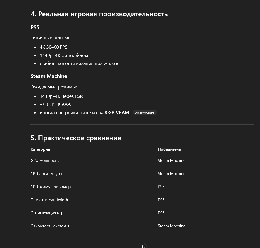Select the Steam Machine subheading
260x248 pixels.
[49, 76]
